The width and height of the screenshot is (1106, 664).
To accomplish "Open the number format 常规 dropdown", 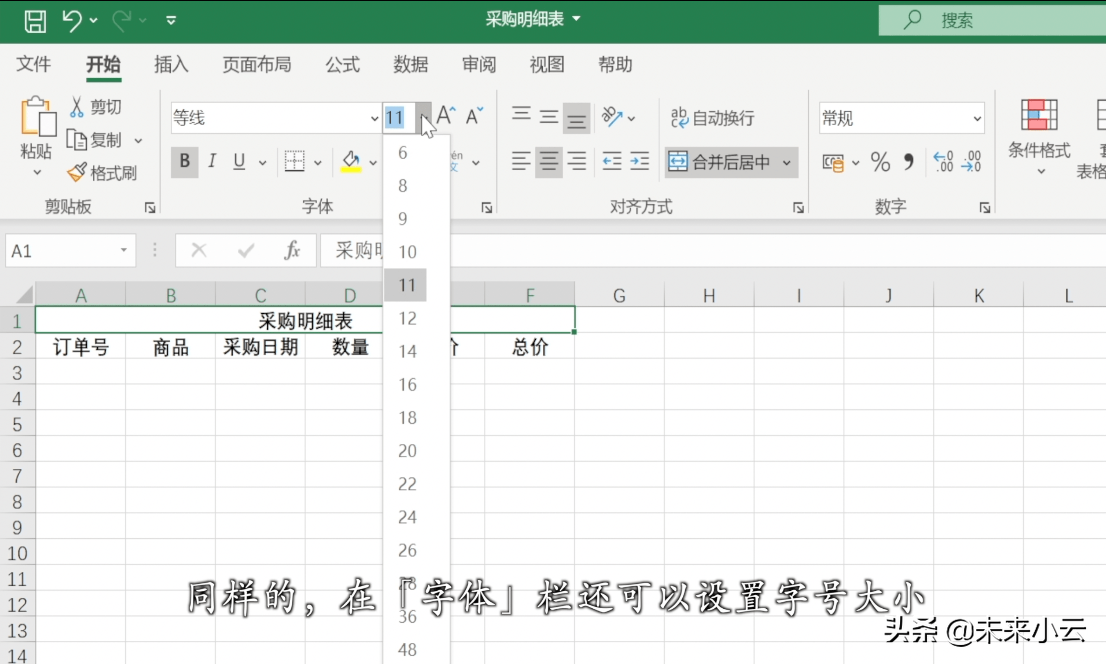I will pos(977,119).
